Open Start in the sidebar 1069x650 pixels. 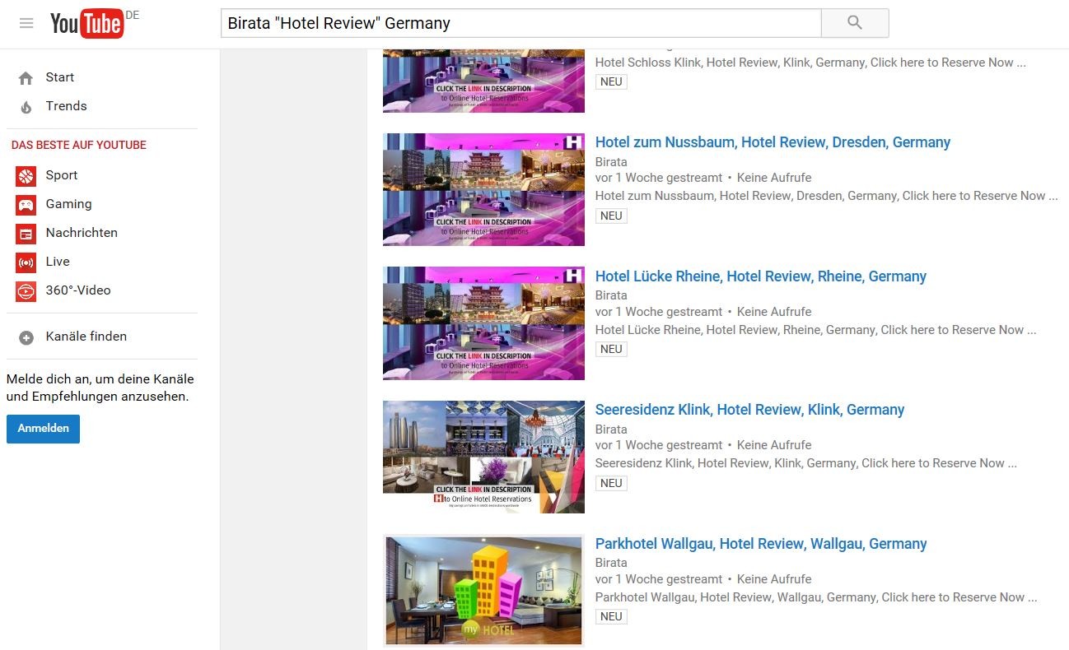click(60, 77)
